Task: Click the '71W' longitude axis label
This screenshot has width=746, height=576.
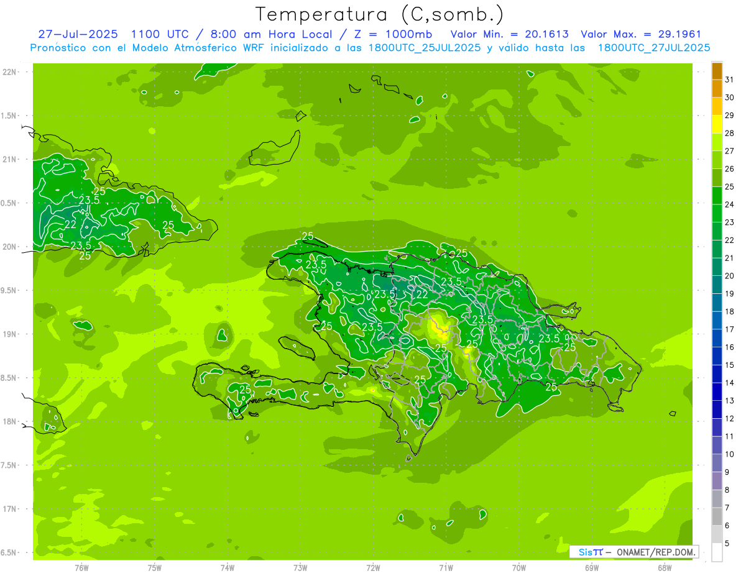Action: pos(446,567)
